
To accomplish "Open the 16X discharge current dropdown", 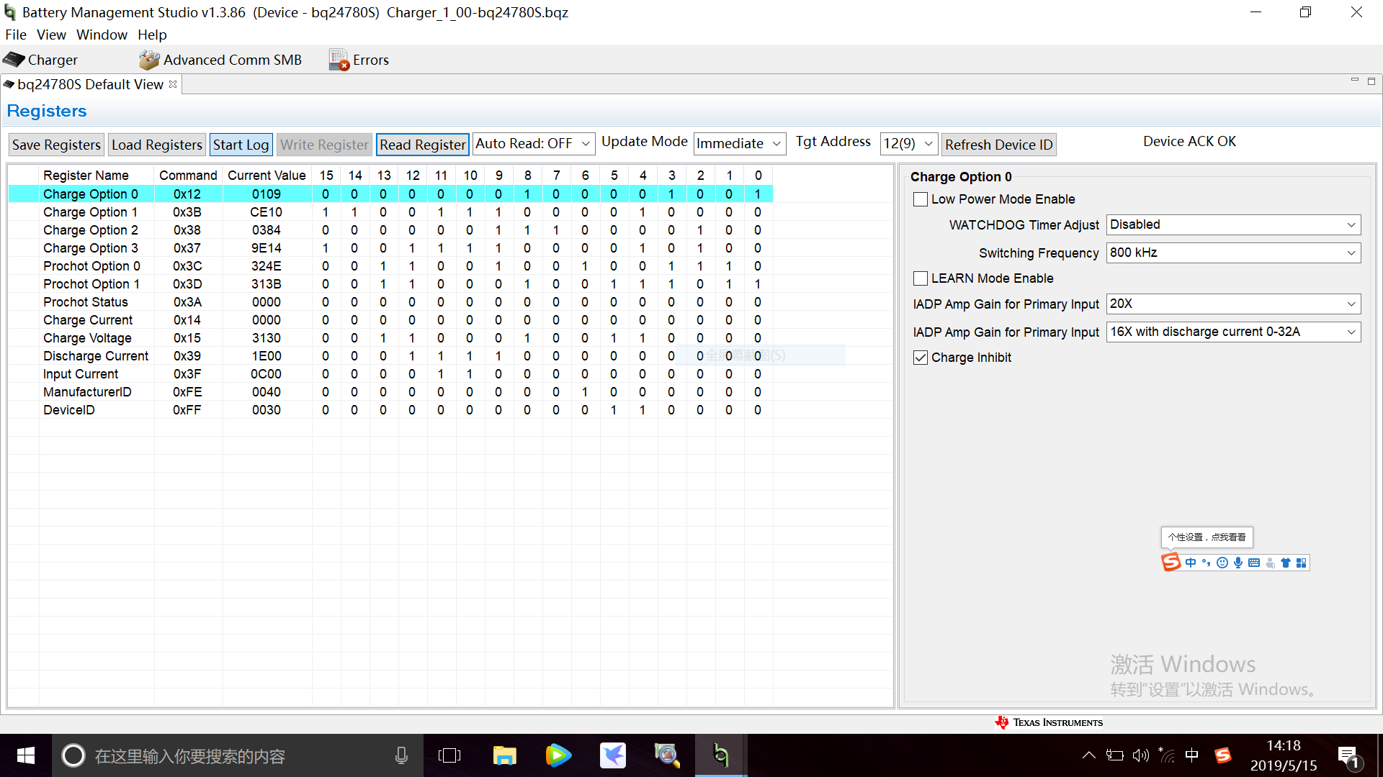I will pos(1233,332).
